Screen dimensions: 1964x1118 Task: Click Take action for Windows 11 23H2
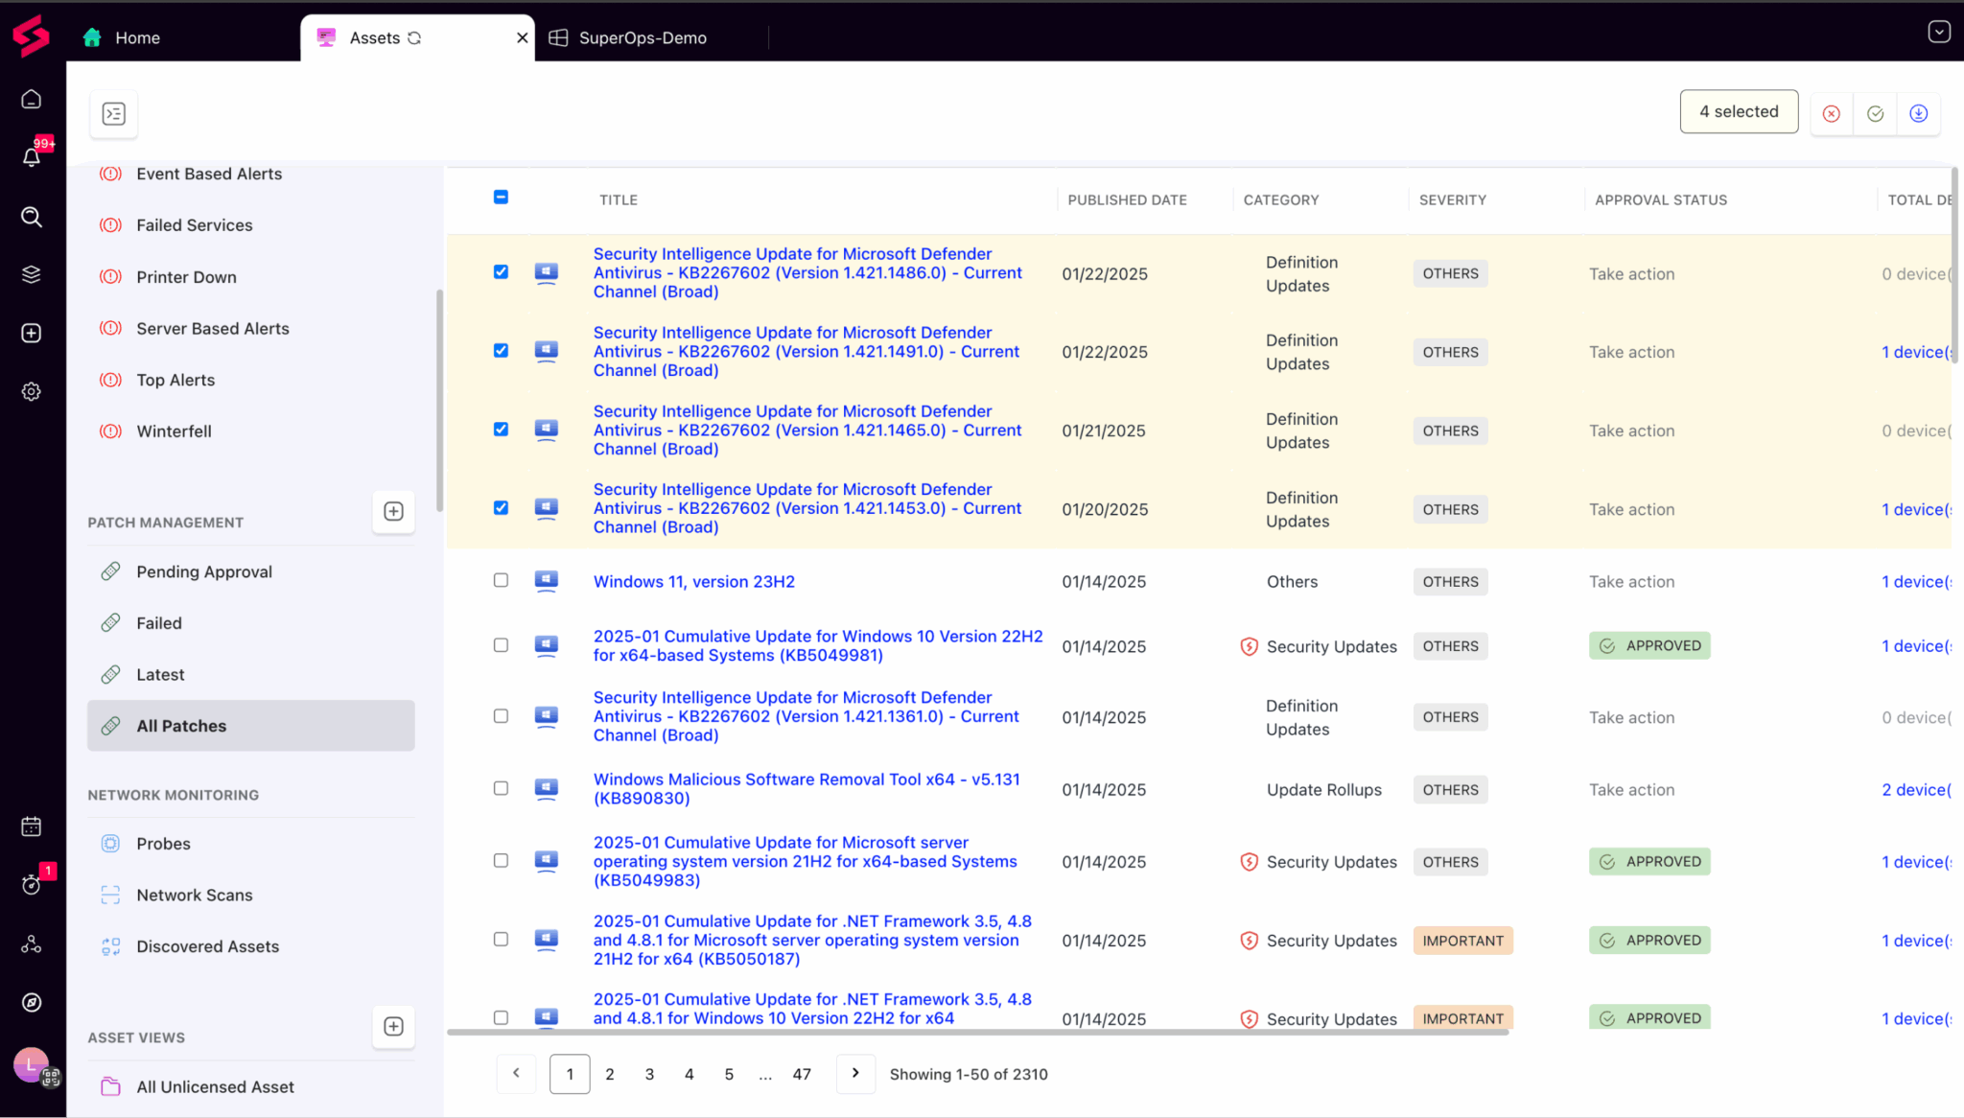[1631, 582]
